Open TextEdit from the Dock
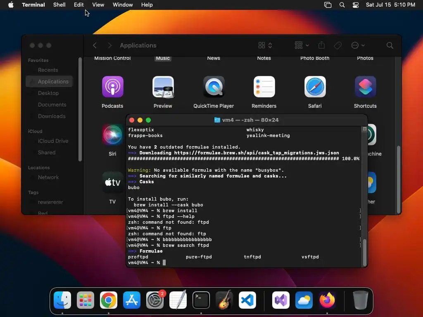 (x=178, y=300)
